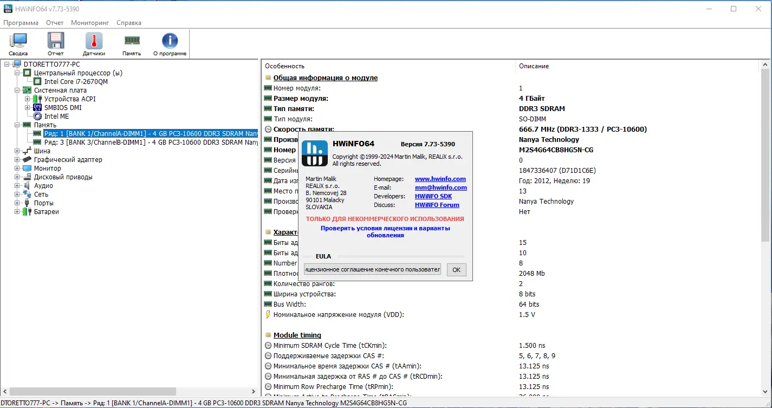
Task: Click the Монитор tree icon
Action: pos(27,168)
